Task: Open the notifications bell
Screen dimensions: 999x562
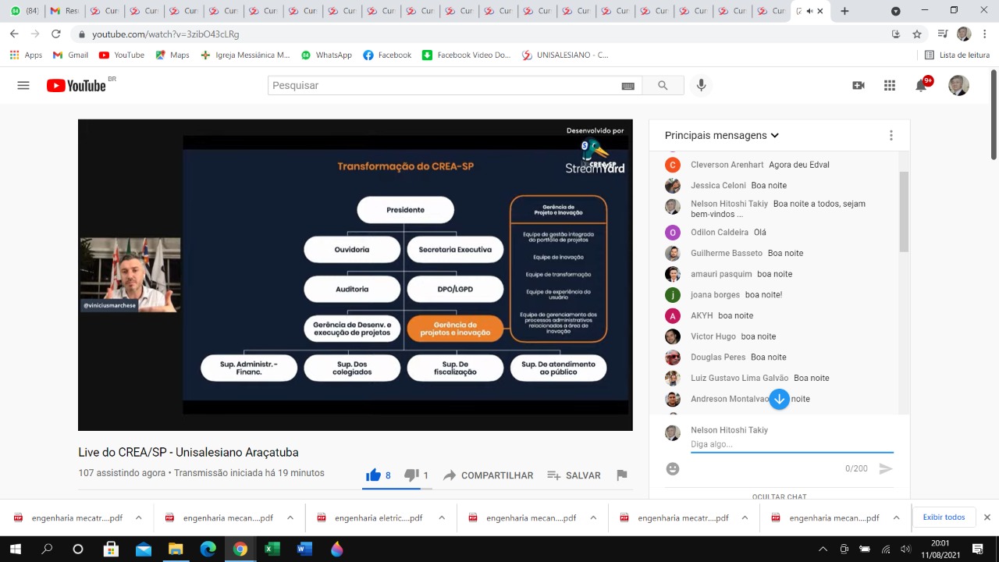Action: [921, 86]
